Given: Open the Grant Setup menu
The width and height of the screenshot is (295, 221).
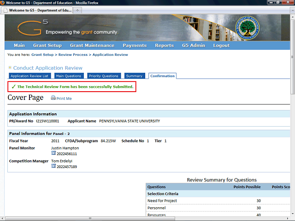Looking at the screenshot, I should (x=47, y=46).
